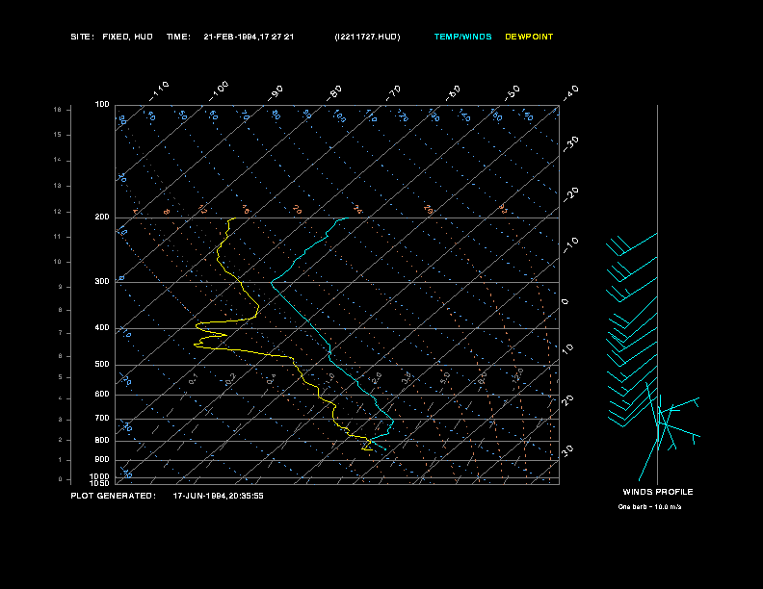Click the 11 km height axis label

(x=58, y=237)
